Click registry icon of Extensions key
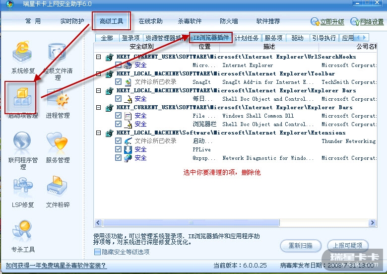The height and width of the screenshot is (274, 387). [x=109, y=133]
